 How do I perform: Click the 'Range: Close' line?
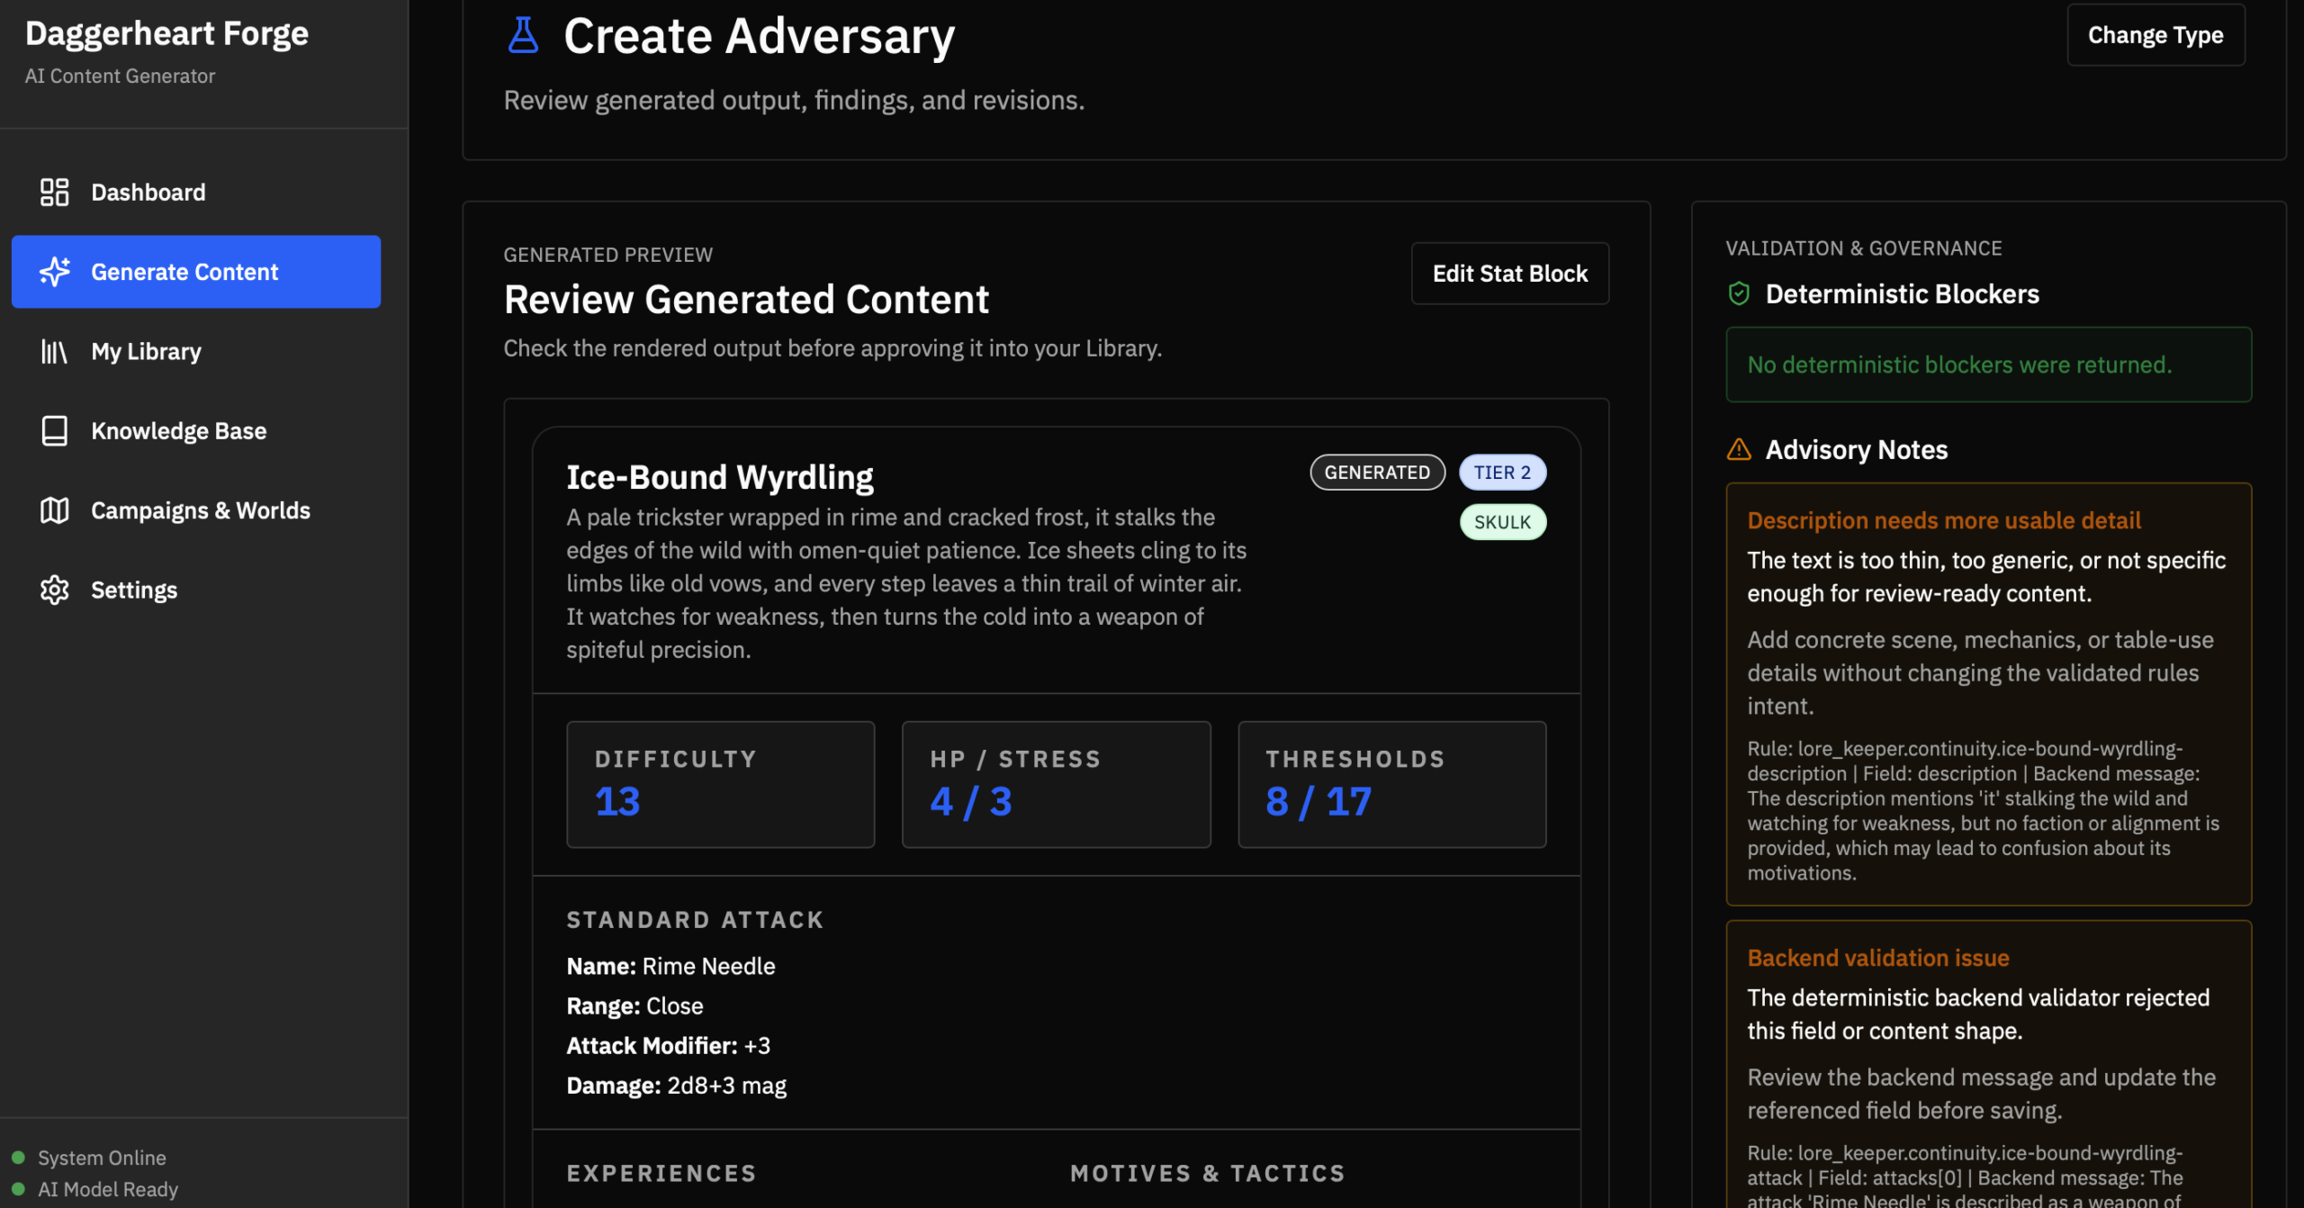pos(634,1005)
